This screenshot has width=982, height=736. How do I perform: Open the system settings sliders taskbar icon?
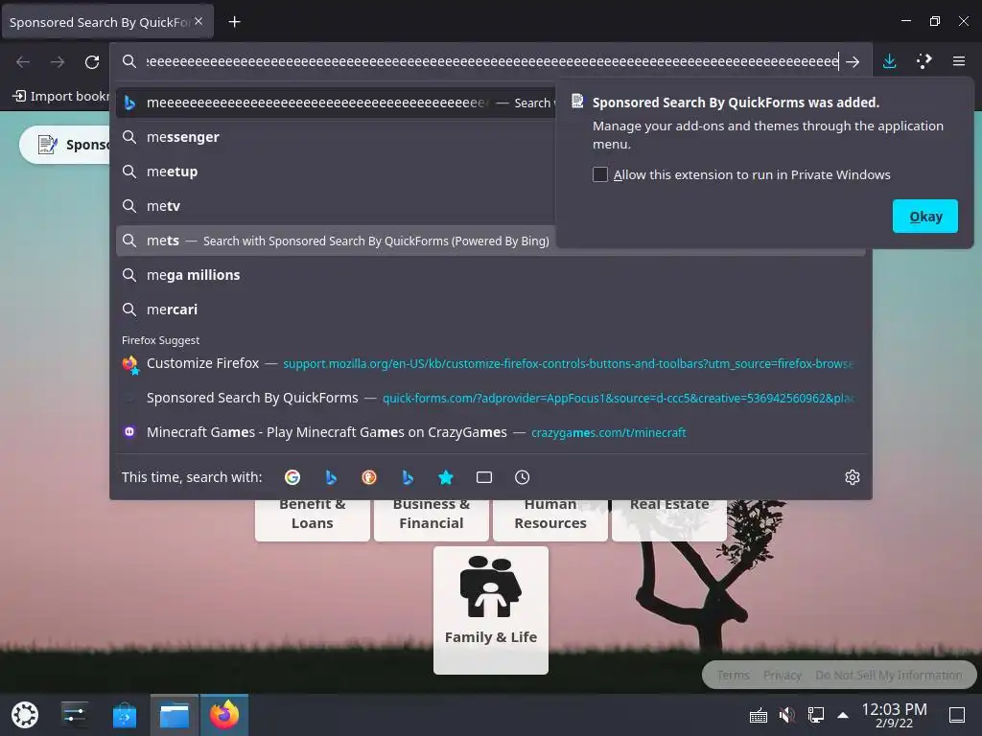click(75, 715)
